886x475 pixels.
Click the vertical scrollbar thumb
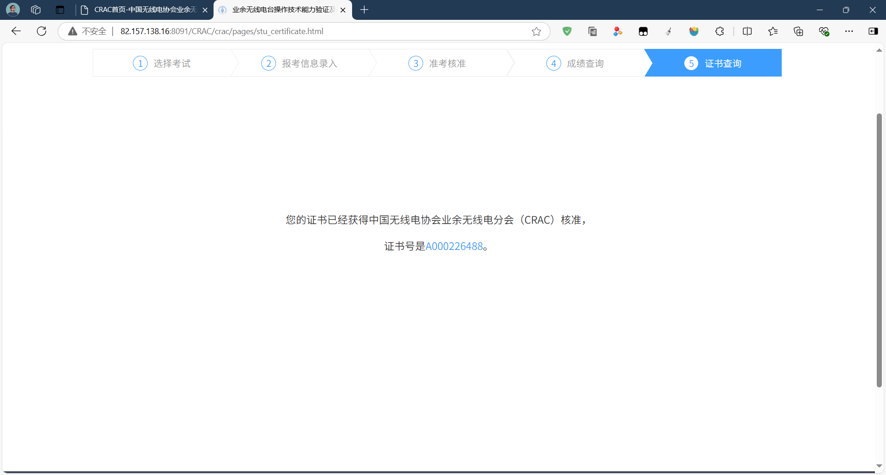(x=879, y=250)
